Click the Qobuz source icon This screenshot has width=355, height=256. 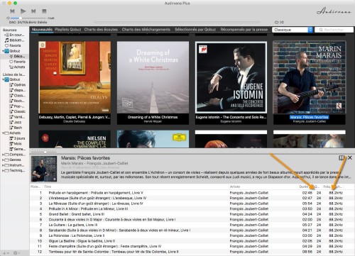coord(7,51)
